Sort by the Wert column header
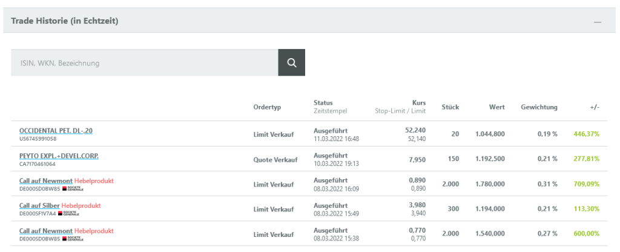This screenshot has width=620, height=252. [496, 107]
